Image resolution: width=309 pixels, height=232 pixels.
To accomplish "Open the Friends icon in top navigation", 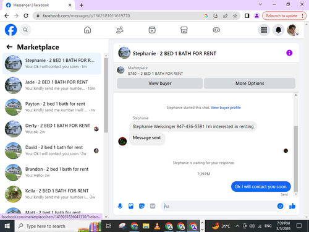I will click(120, 30).
